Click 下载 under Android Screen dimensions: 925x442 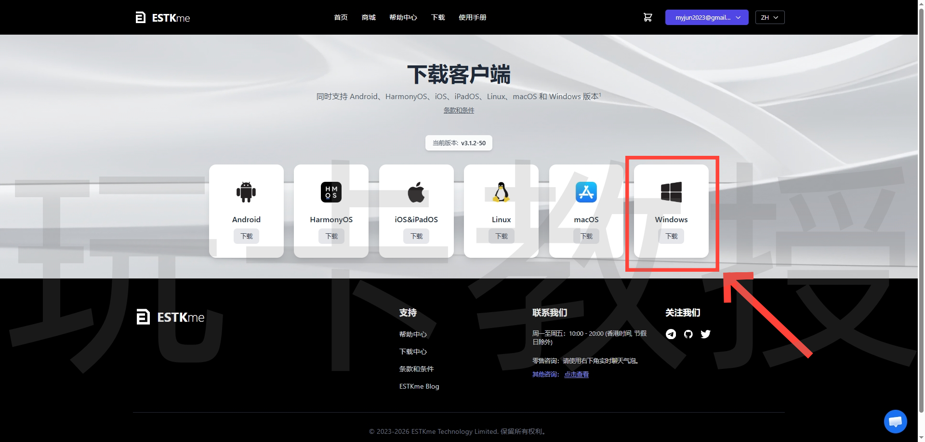point(246,236)
